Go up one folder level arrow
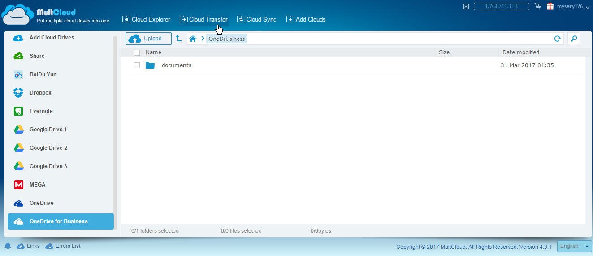This screenshot has width=593, height=256. pos(178,39)
